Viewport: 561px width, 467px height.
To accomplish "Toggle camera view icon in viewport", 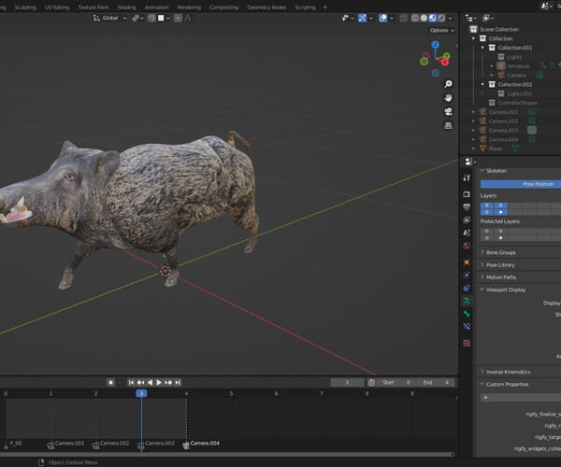I will tap(448, 111).
